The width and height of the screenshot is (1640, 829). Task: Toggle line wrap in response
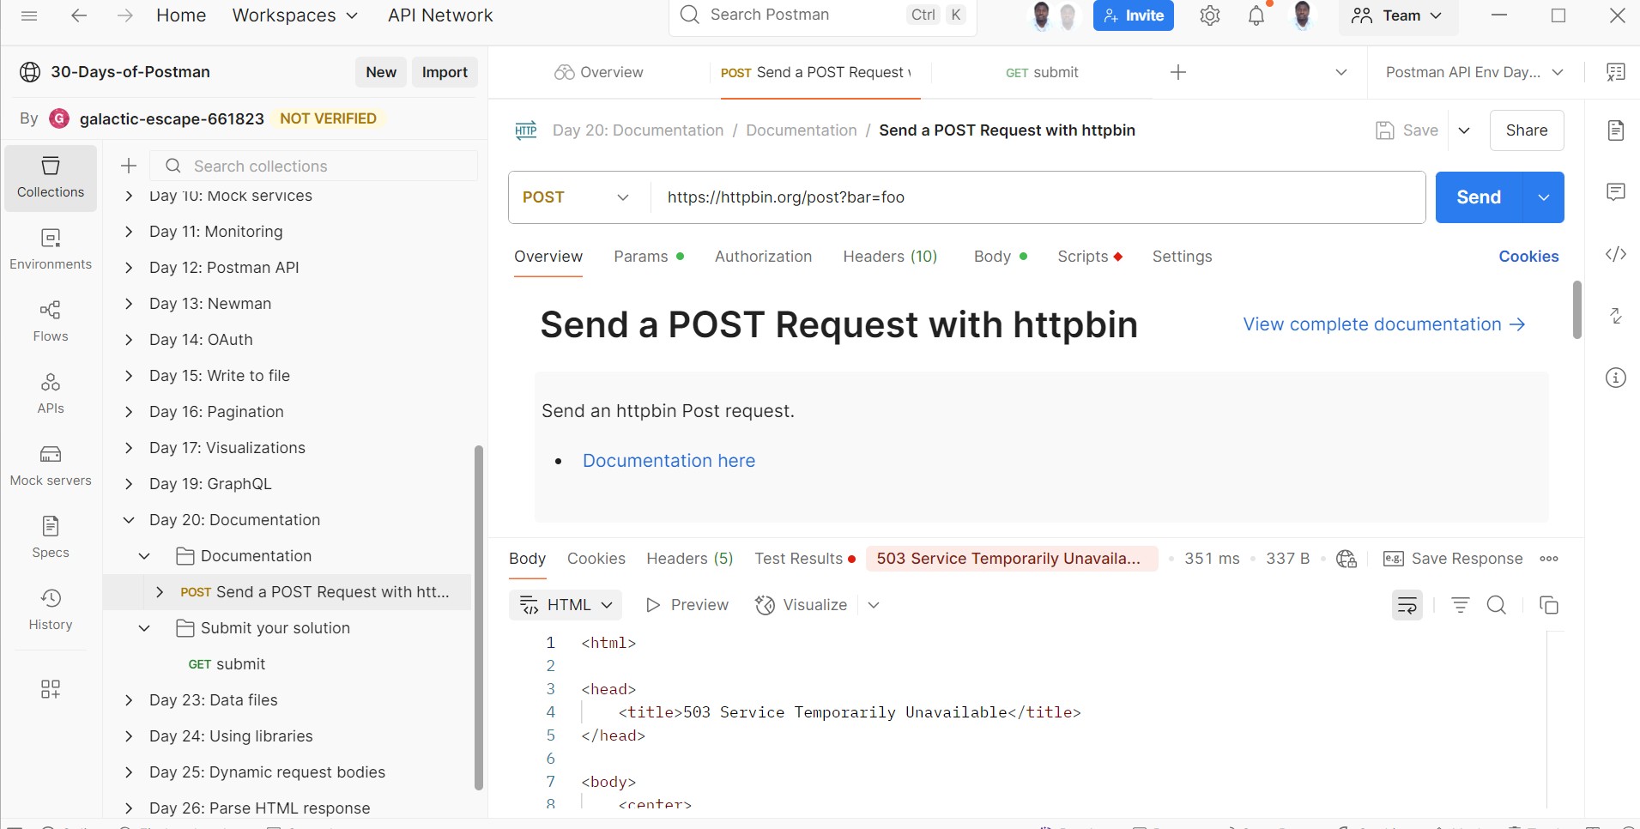[1407, 605]
